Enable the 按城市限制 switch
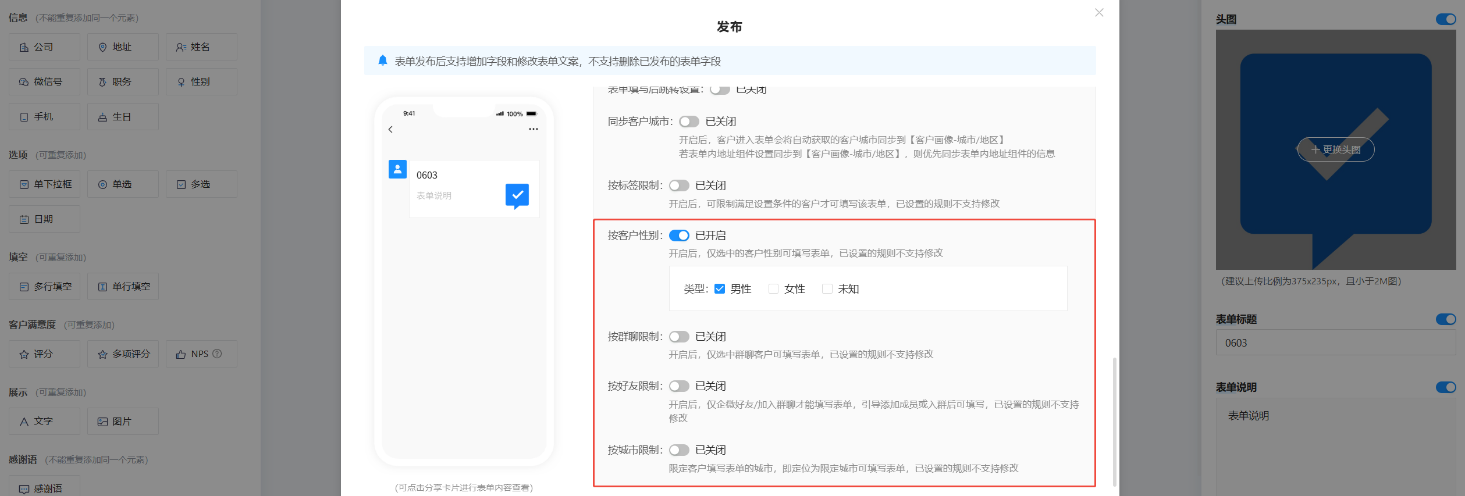Image resolution: width=1465 pixels, height=496 pixels. (x=679, y=450)
